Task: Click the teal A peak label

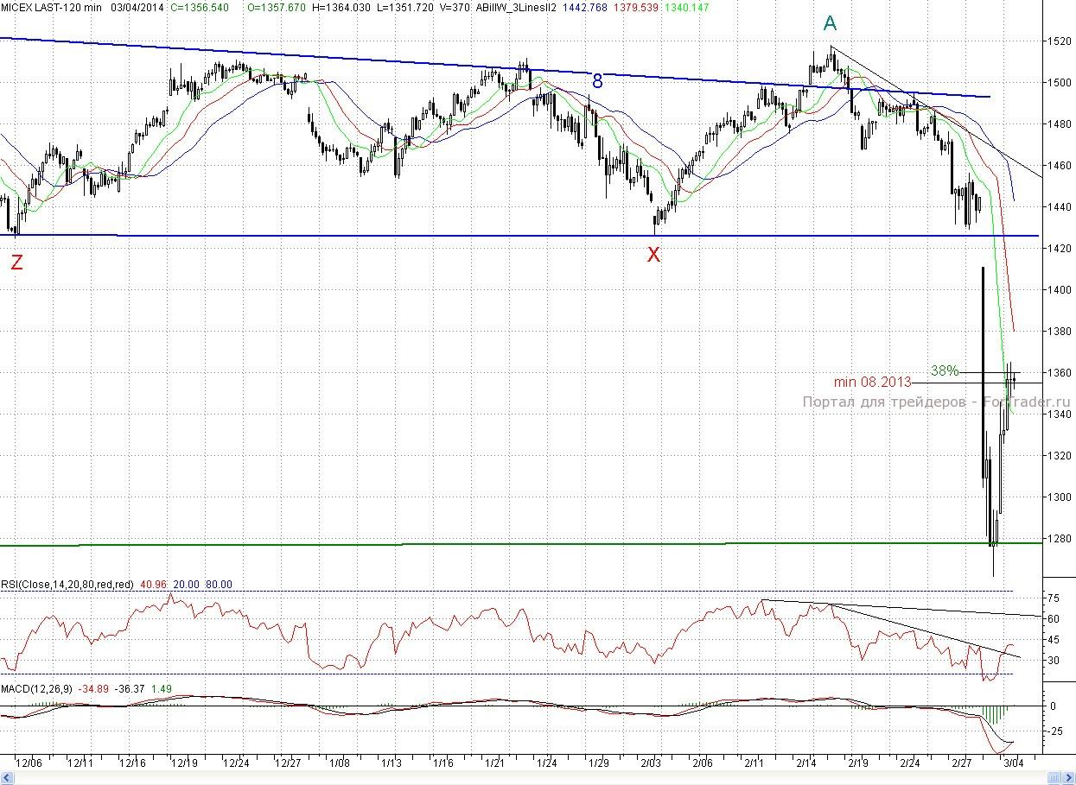Action: [x=830, y=24]
